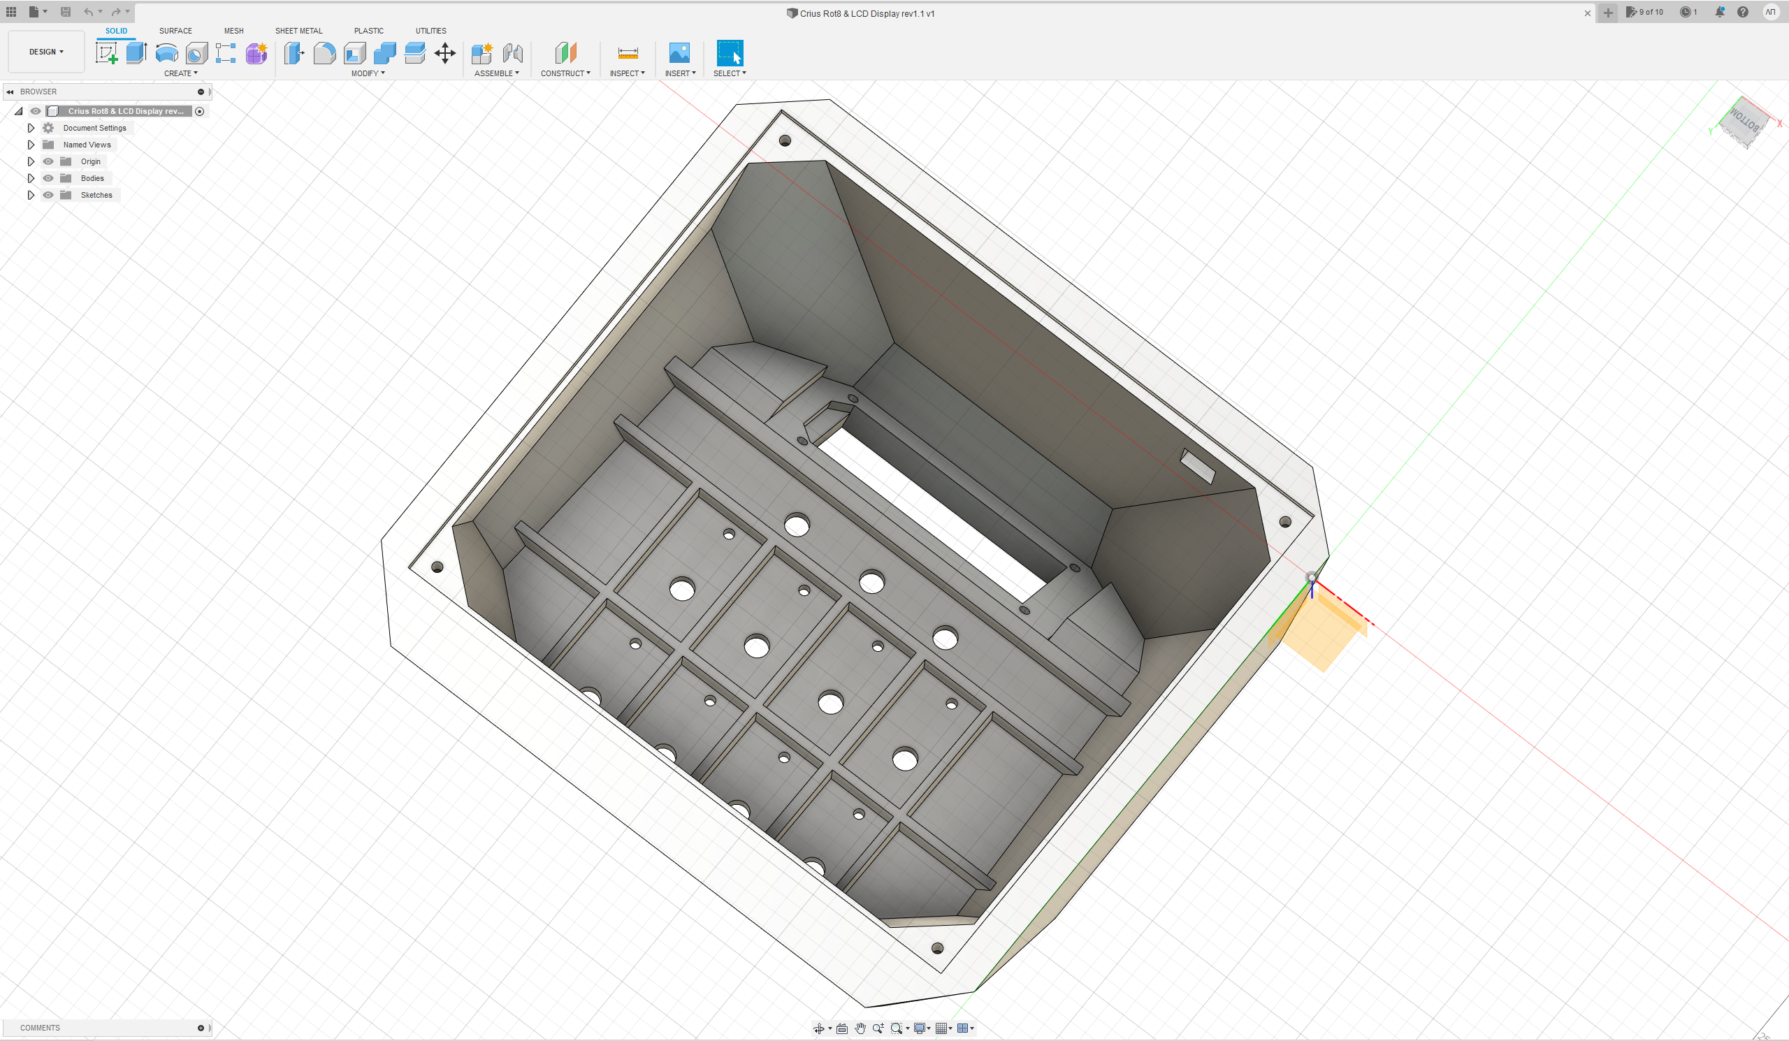Expand the Sketches tree node
Viewport: 1789px width, 1041px height.
pyautogui.click(x=31, y=194)
